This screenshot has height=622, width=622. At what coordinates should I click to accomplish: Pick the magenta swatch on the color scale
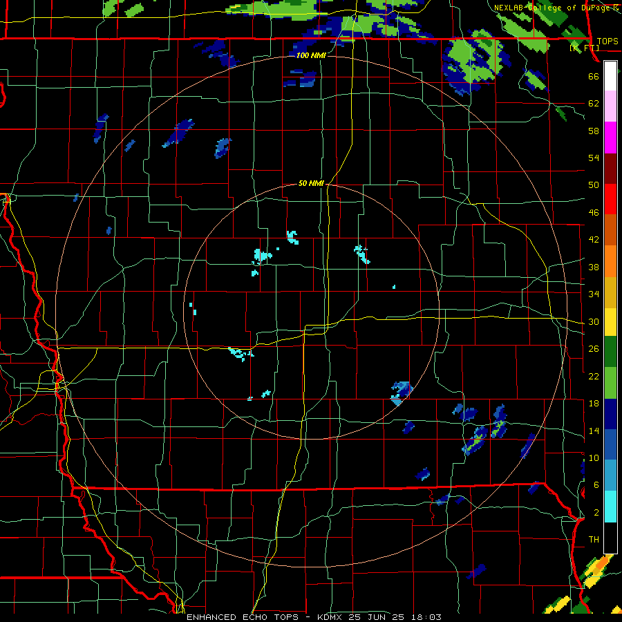pyautogui.click(x=610, y=138)
